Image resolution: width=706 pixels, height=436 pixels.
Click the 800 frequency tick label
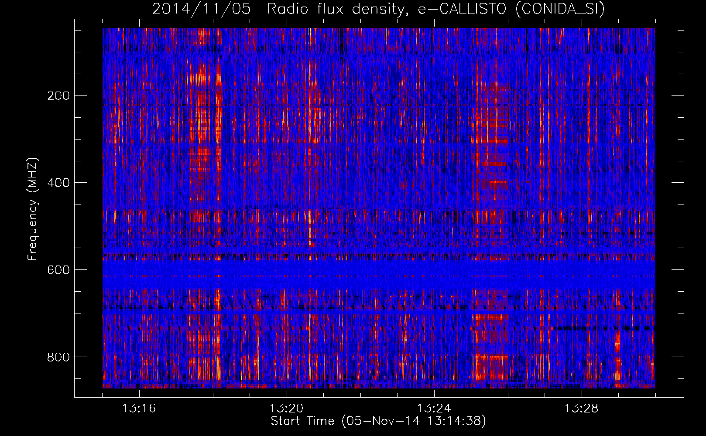(x=58, y=357)
